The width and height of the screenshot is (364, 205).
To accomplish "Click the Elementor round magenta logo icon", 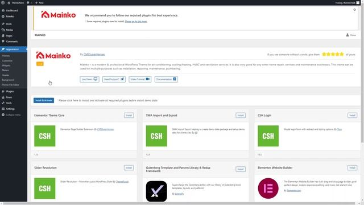I will [x=268, y=188].
